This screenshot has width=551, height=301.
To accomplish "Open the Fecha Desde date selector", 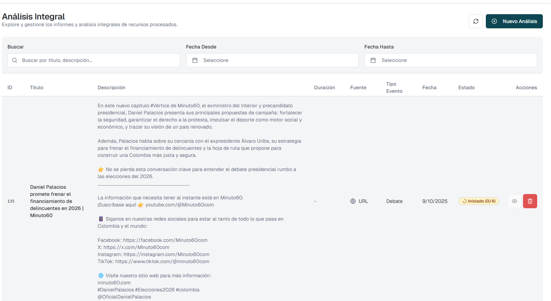I will (x=272, y=60).
